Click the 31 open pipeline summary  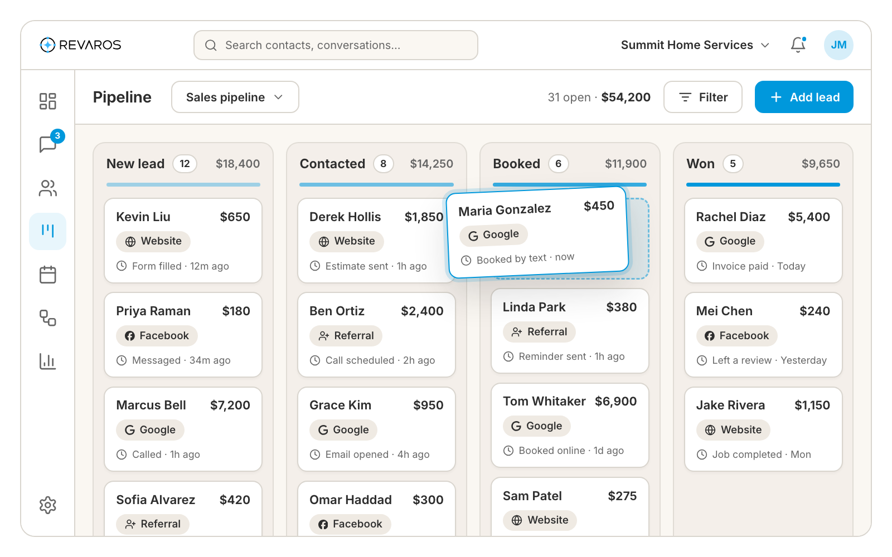tap(599, 97)
